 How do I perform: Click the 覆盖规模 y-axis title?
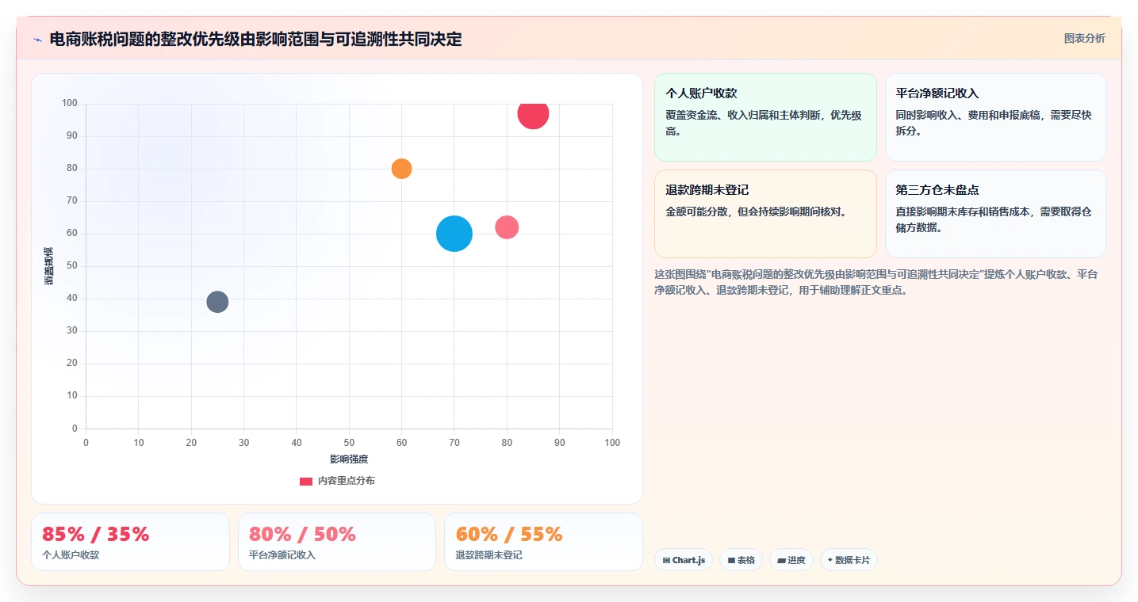(x=49, y=266)
